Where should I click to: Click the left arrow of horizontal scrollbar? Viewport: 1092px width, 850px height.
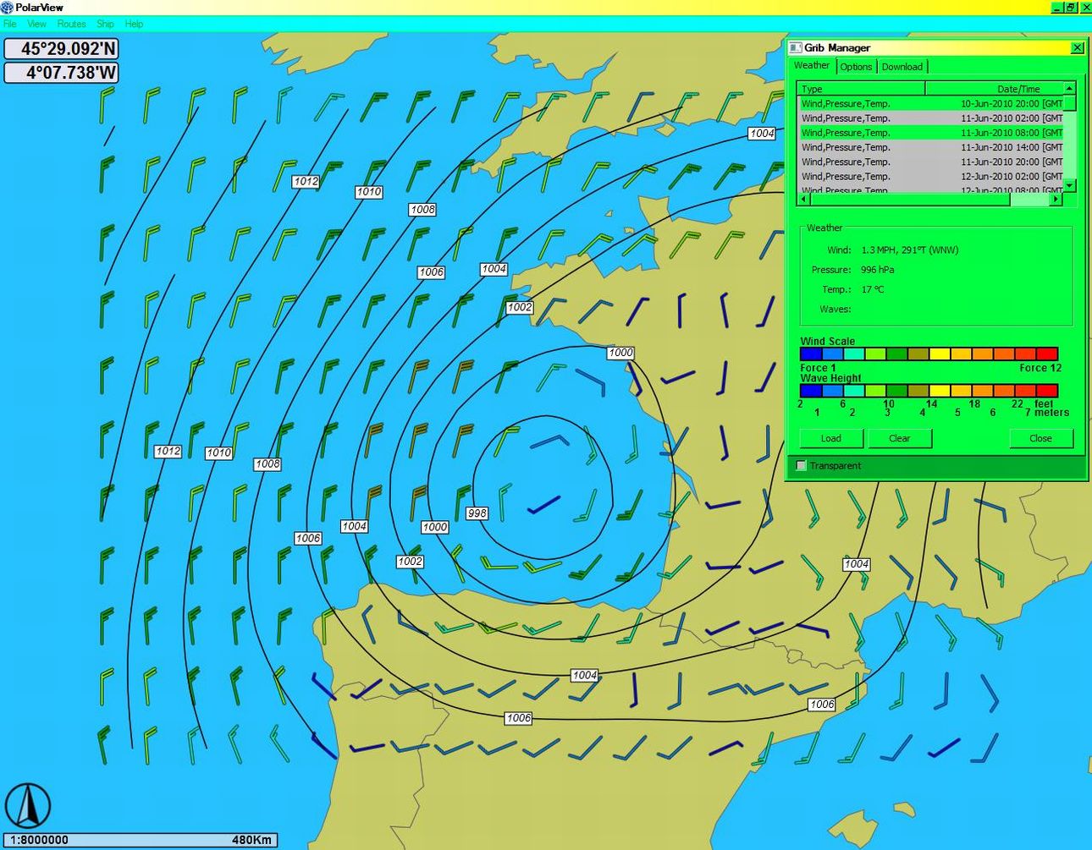tap(802, 200)
